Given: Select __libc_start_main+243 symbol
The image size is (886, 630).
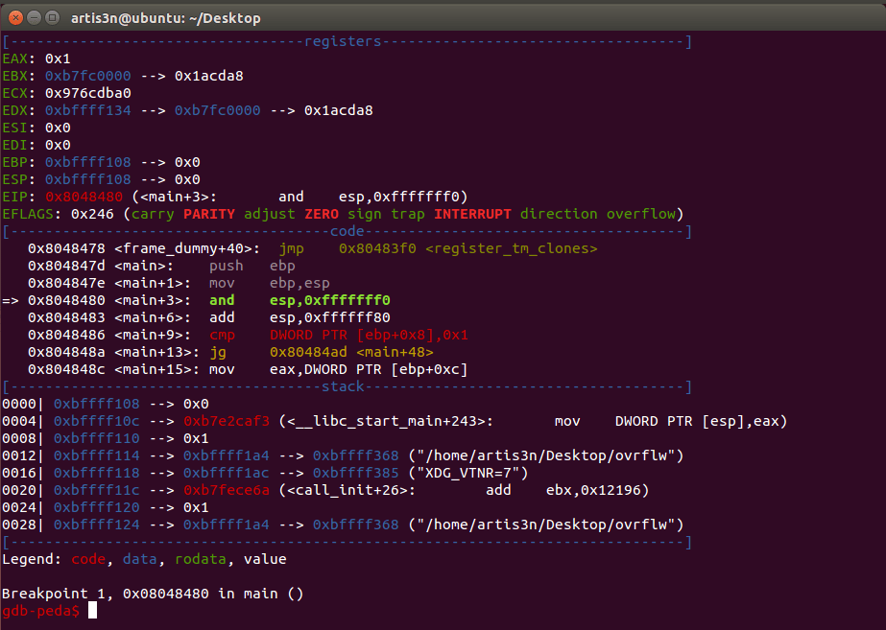Looking at the screenshot, I should [386, 421].
